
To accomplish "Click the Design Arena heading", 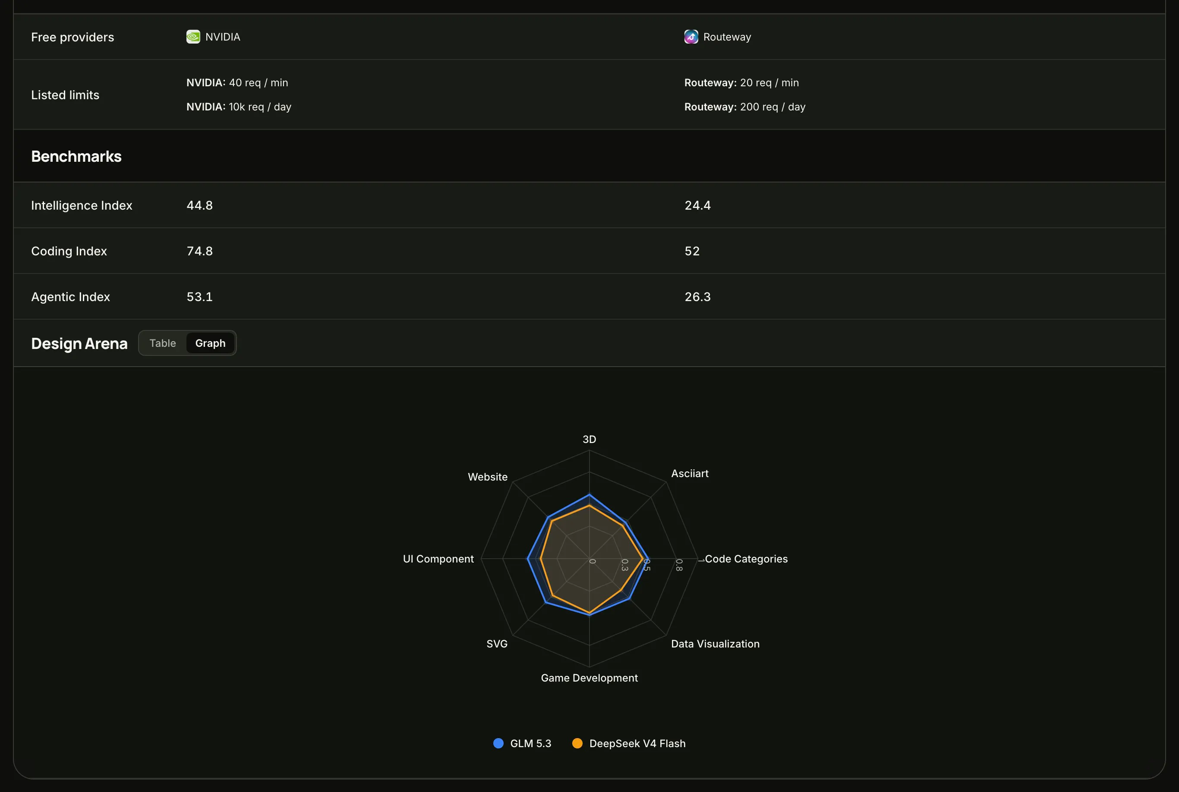I will tap(79, 343).
